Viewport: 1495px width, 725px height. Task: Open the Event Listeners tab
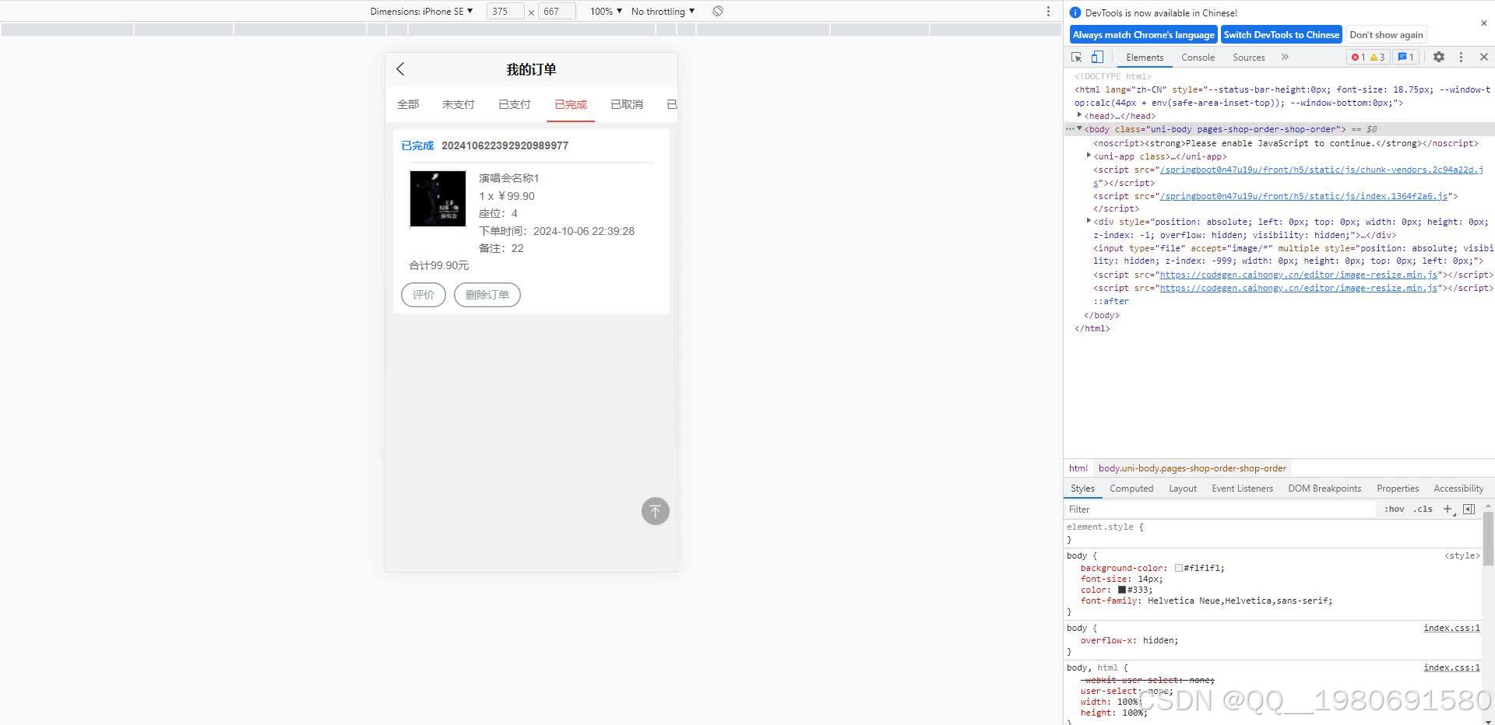(x=1242, y=489)
